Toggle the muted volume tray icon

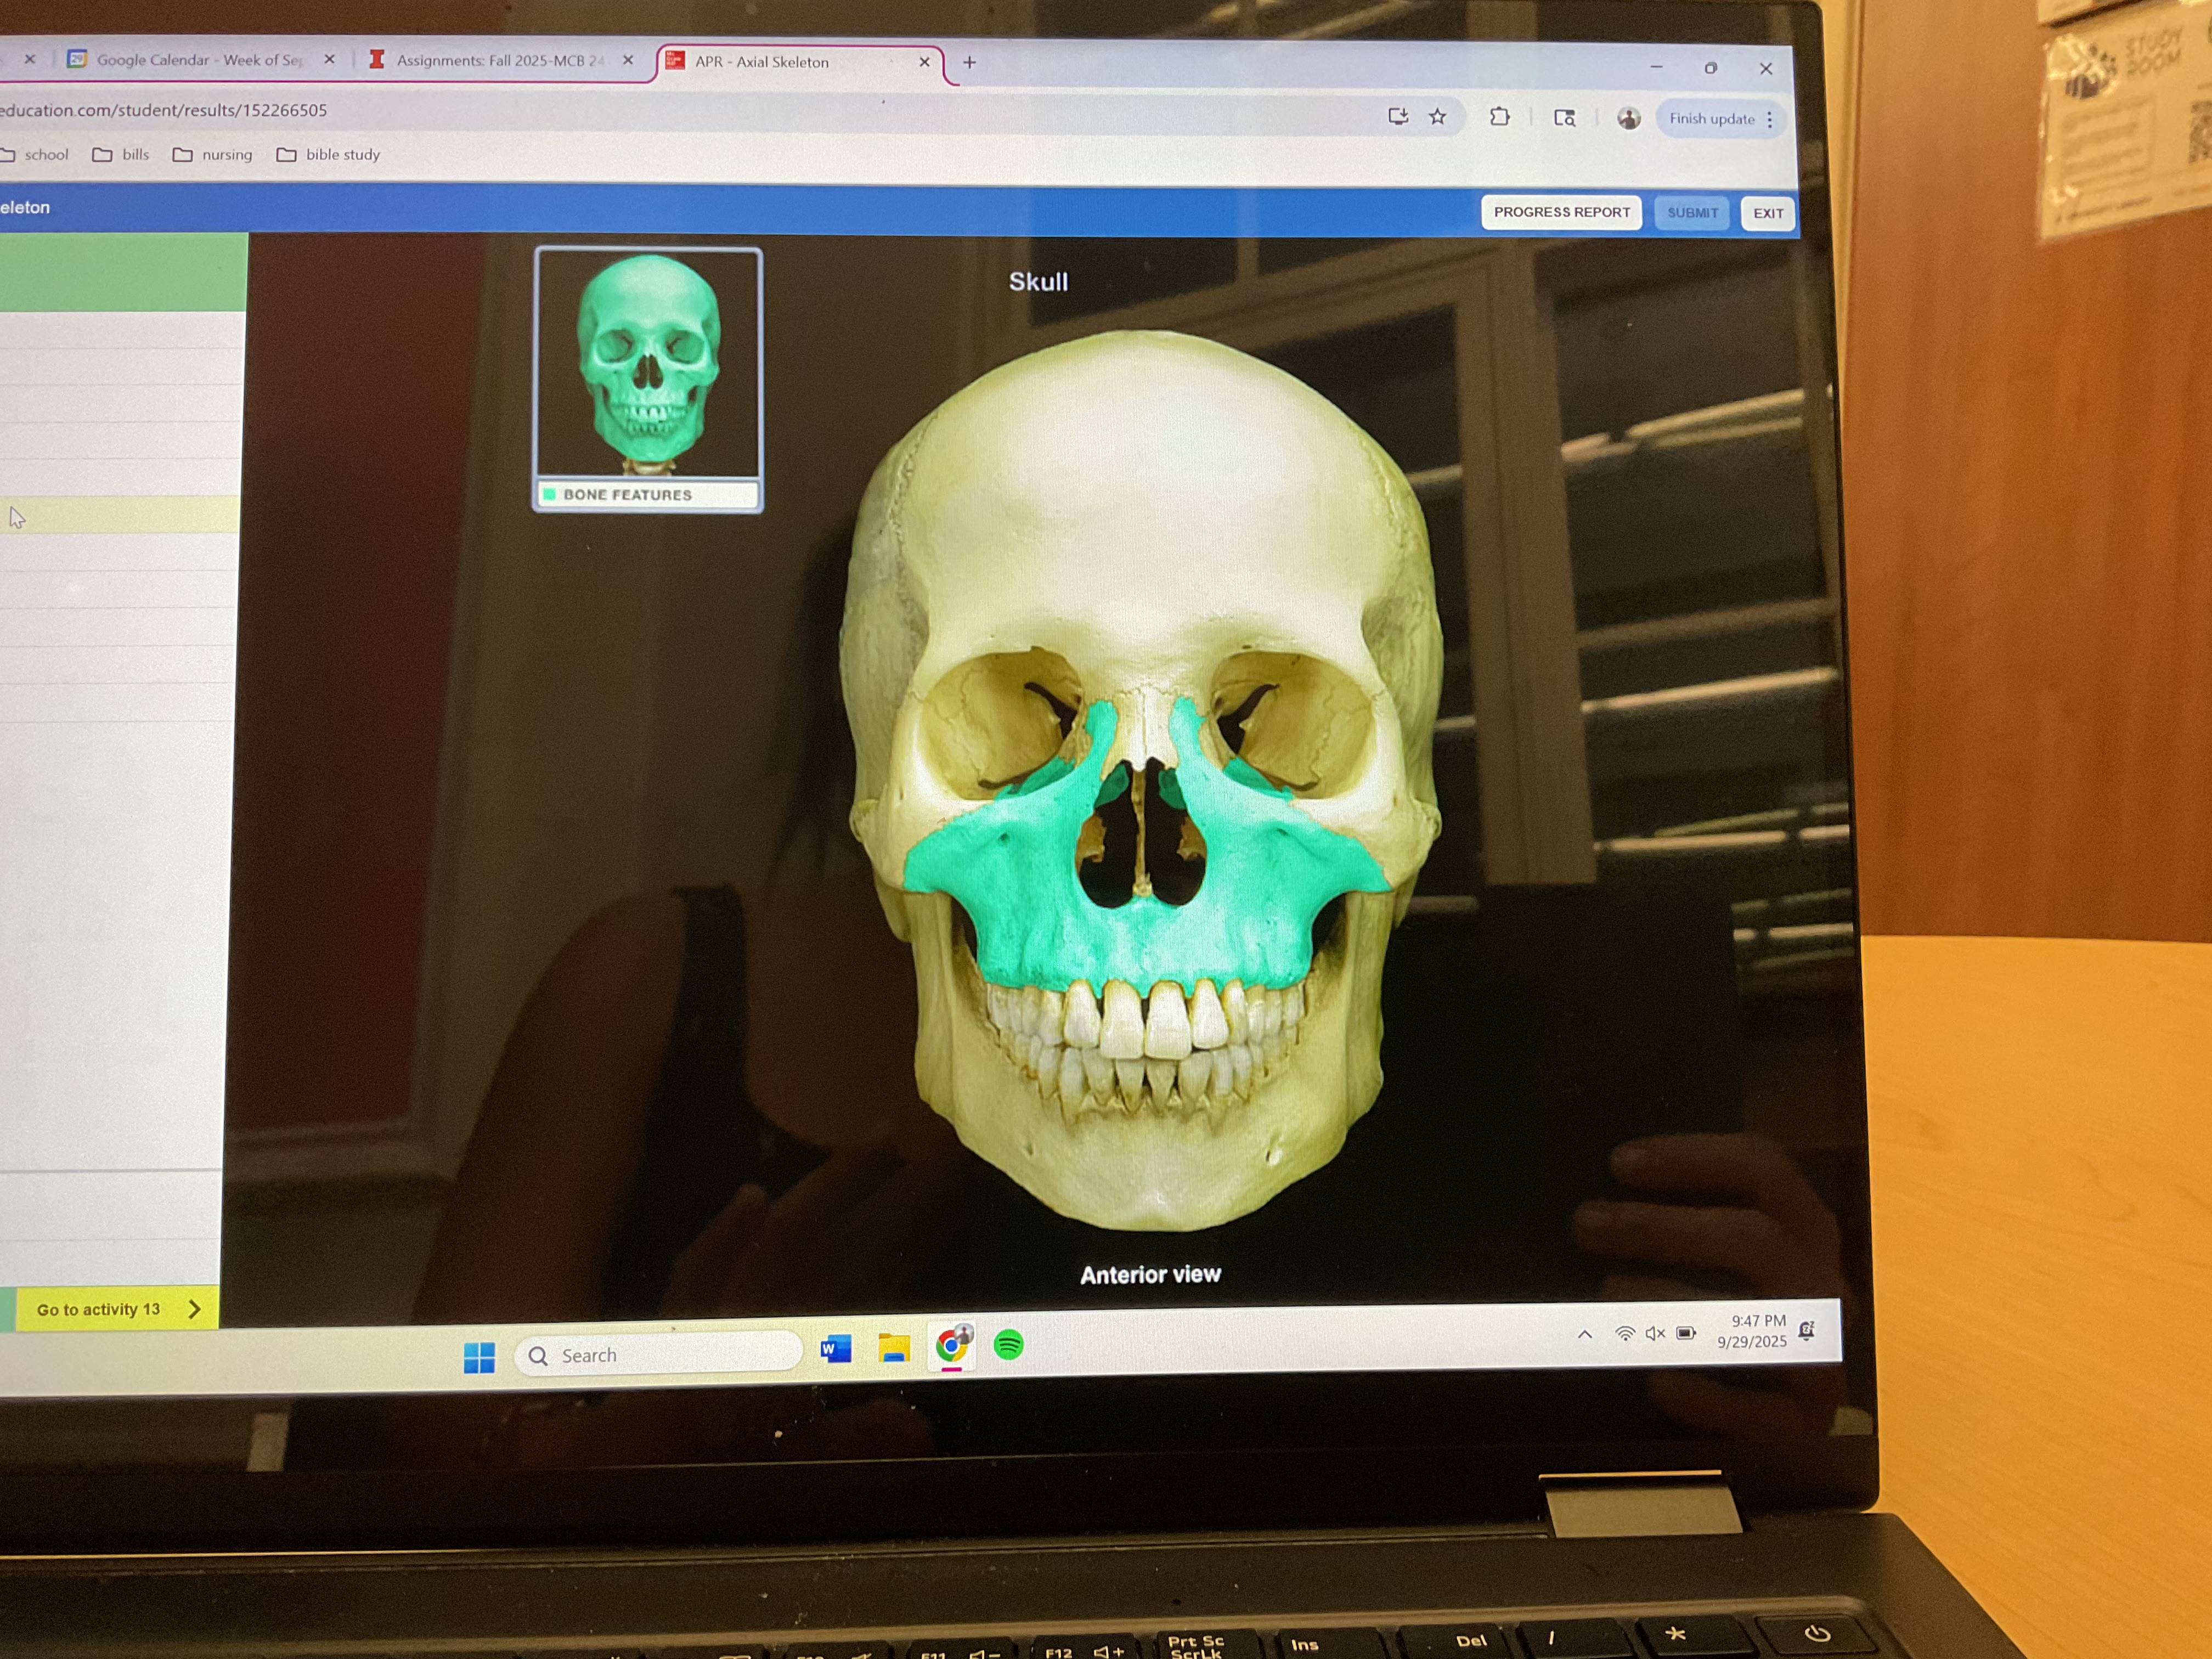coord(1655,1333)
